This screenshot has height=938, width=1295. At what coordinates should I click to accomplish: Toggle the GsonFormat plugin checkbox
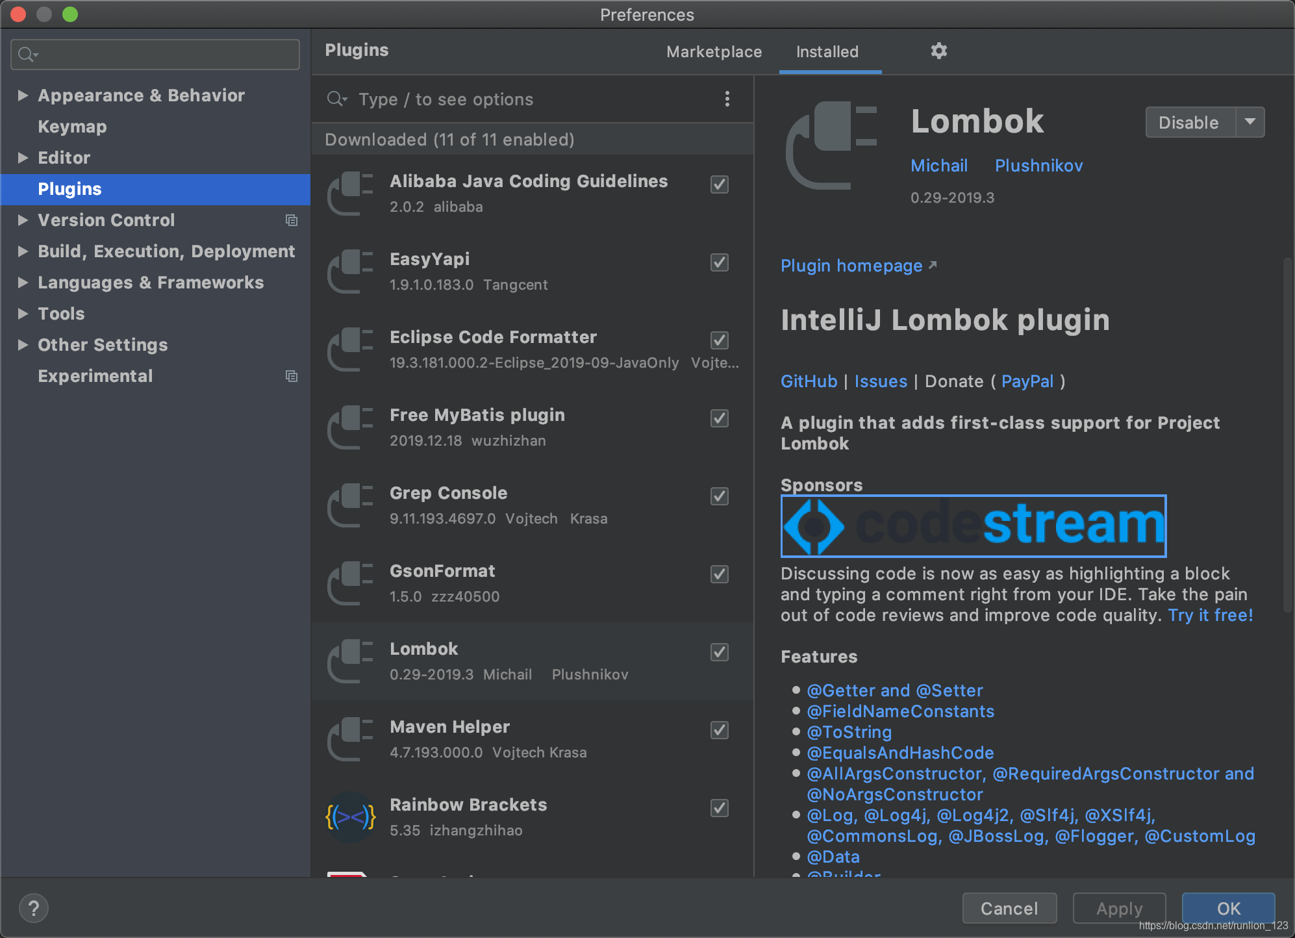tap(719, 574)
